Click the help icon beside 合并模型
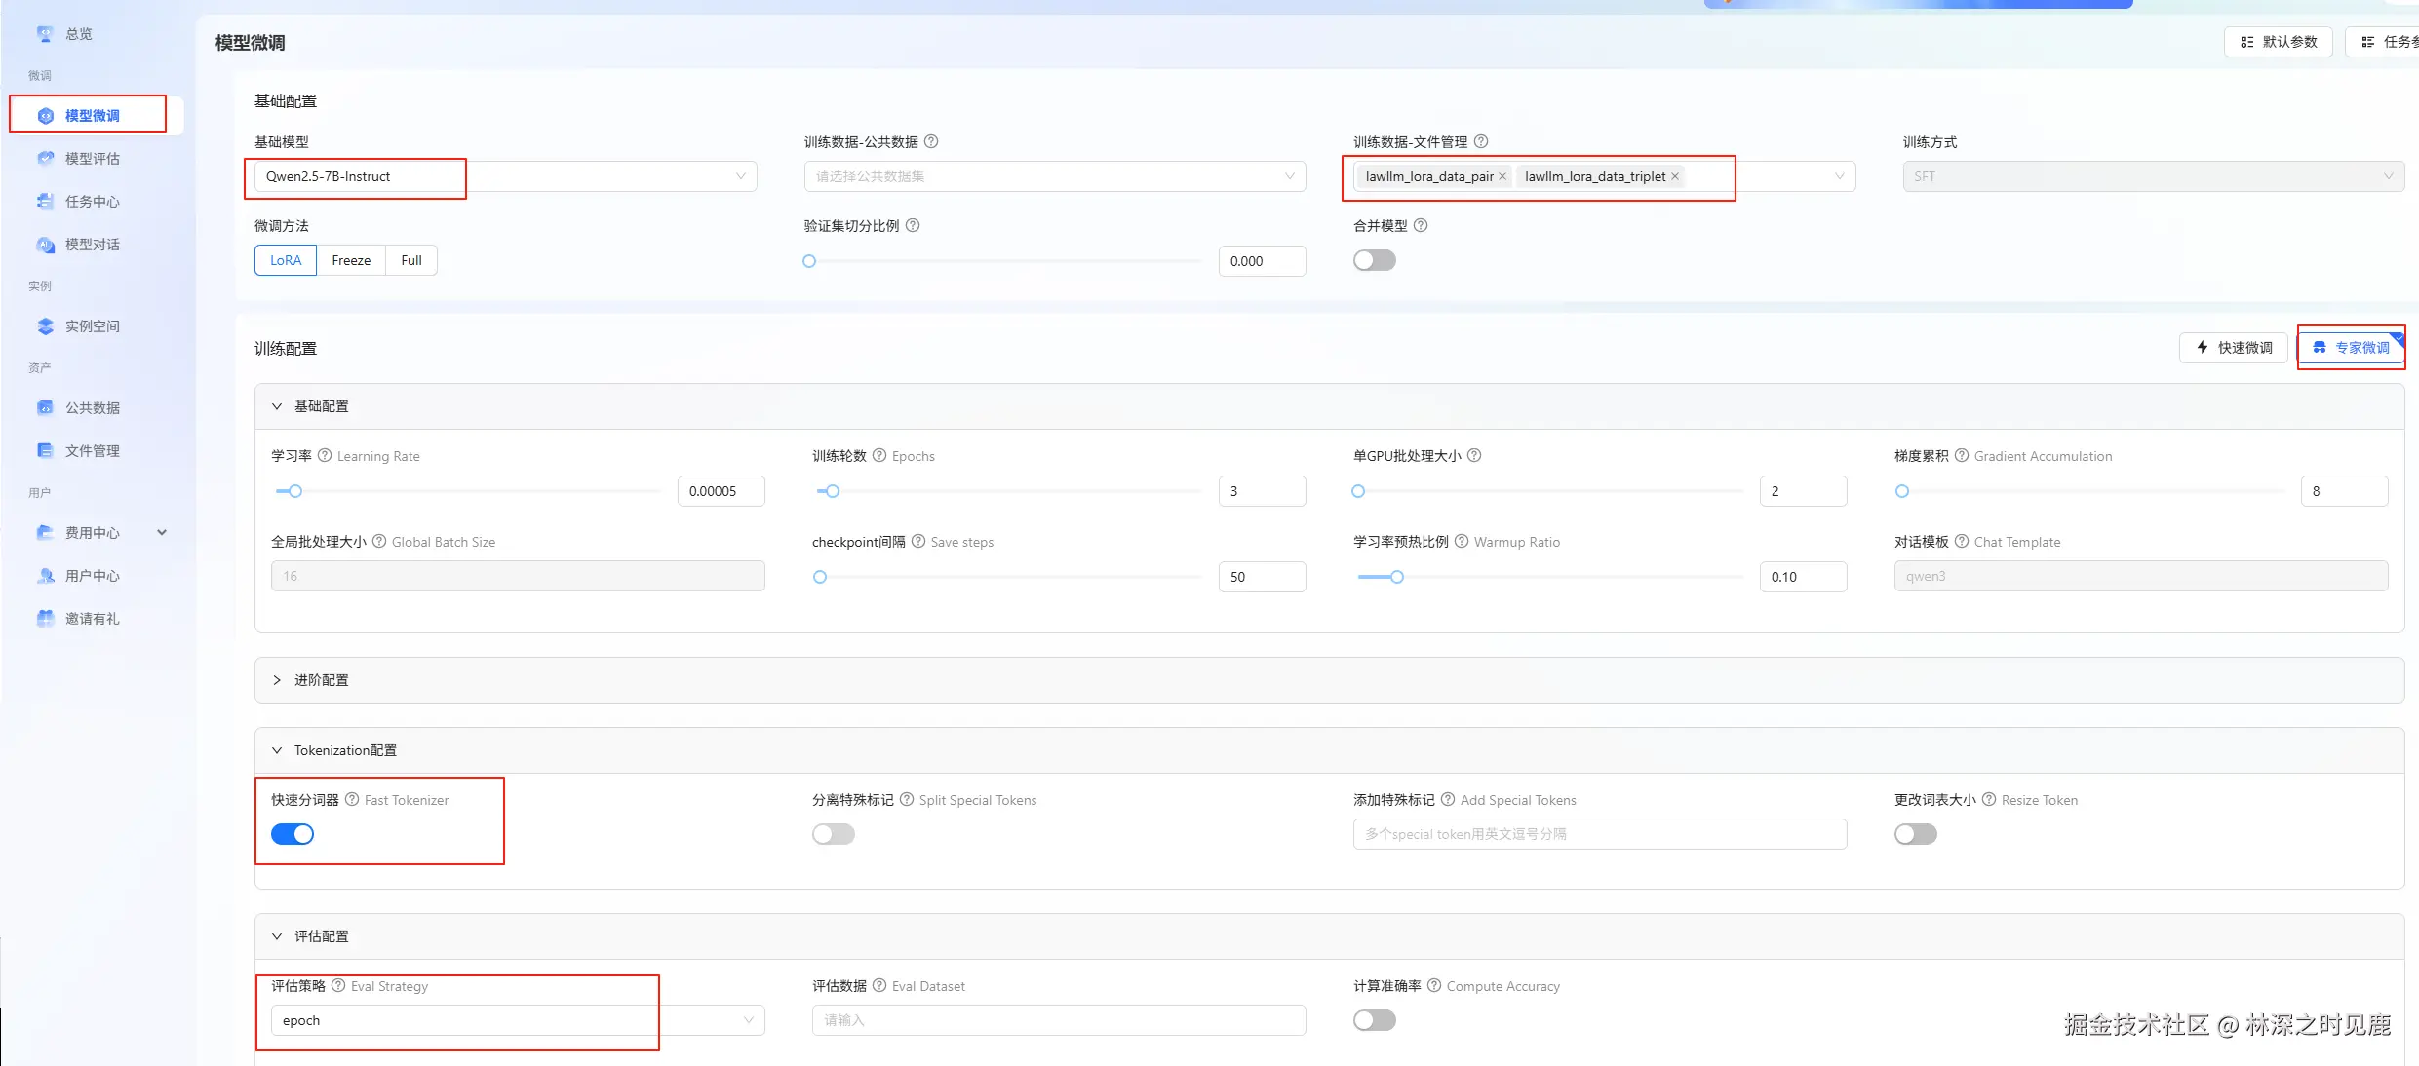 coord(1421,226)
